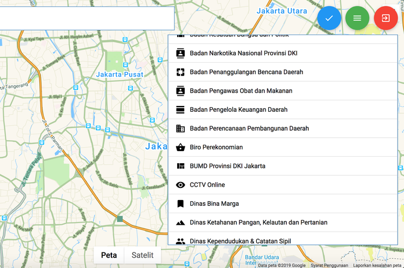Image resolution: width=404 pixels, height=268 pixels.
Task: Click dashboard icon beside BUMD Provinsi DKI Jakarta
Action: pyautogui.click(x=180, y=166)
